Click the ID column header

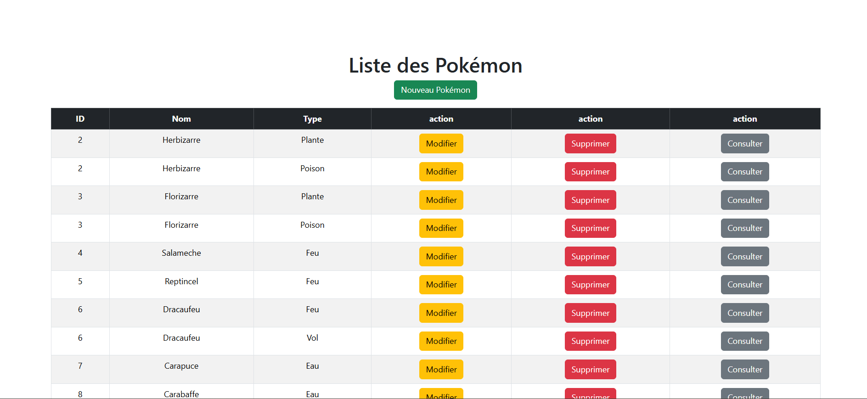80,119
